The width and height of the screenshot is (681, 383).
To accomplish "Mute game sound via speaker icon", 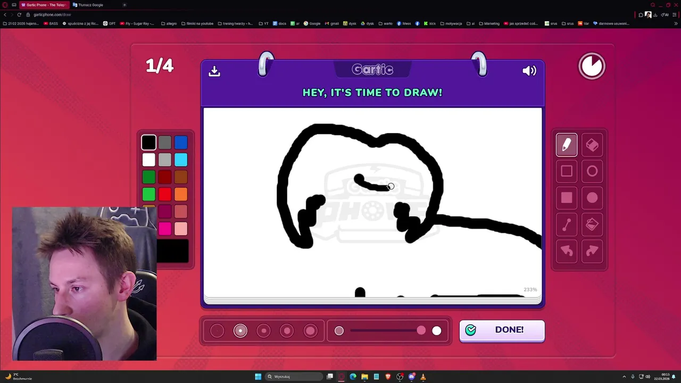I will pyautogui.click(x=529, y=71).
